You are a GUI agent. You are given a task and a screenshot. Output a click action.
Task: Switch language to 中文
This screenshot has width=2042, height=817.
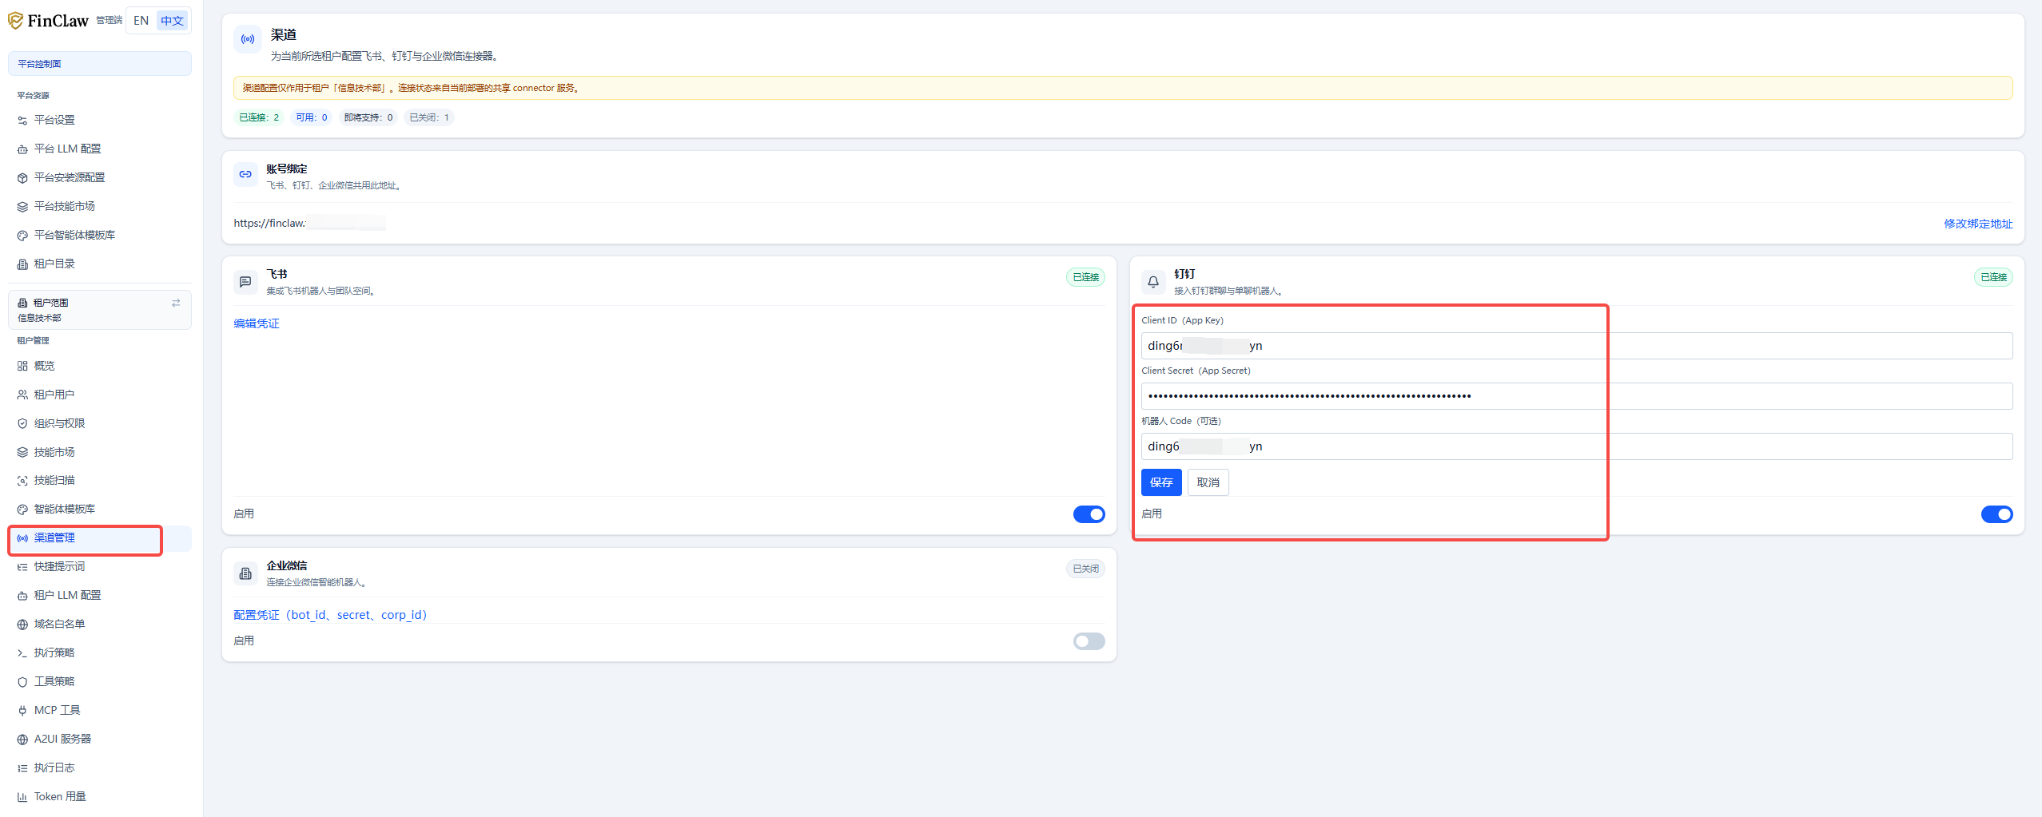click(172, 21)
